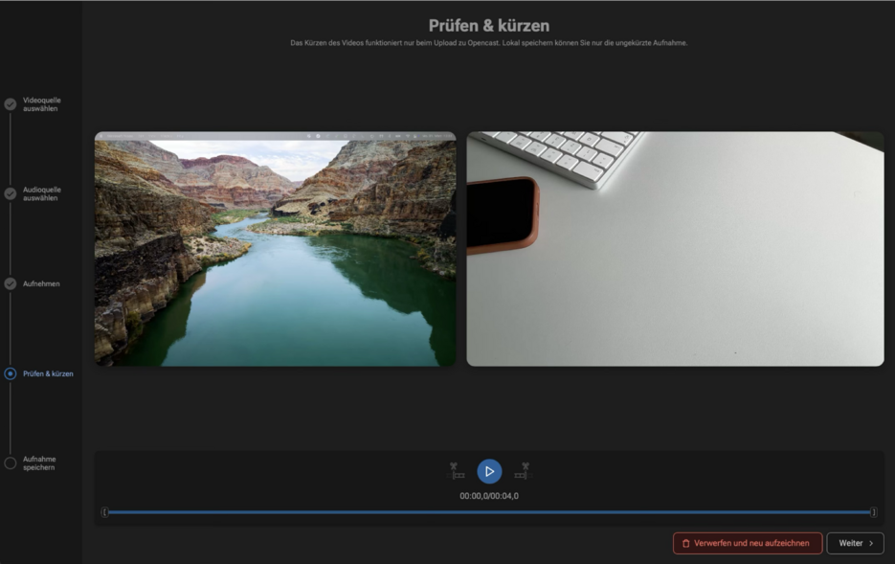The height and width of the screenshot is (564, 895).
Task: Continue with the Weiter button
Action: point(855,543)
